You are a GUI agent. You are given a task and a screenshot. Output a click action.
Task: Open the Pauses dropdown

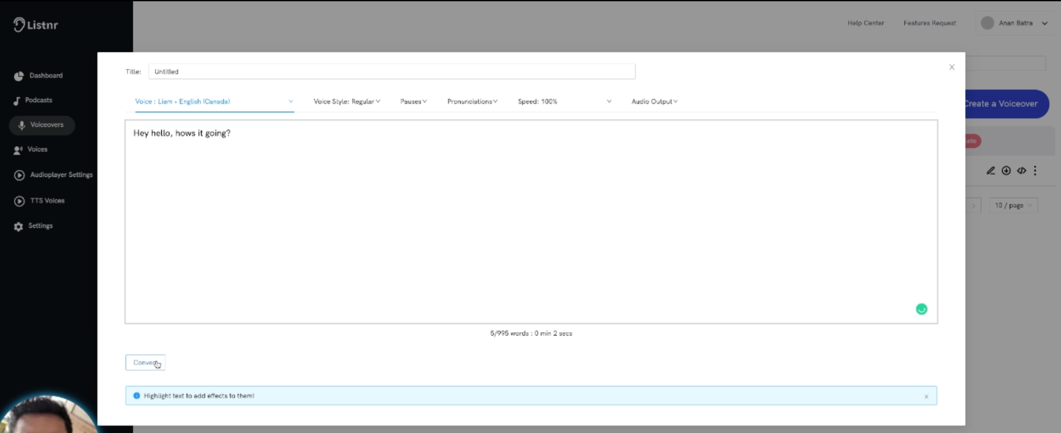413,102
